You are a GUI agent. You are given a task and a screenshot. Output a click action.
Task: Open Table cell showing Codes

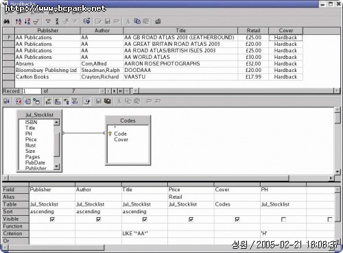pyautogui.click(x=237, y=204)
